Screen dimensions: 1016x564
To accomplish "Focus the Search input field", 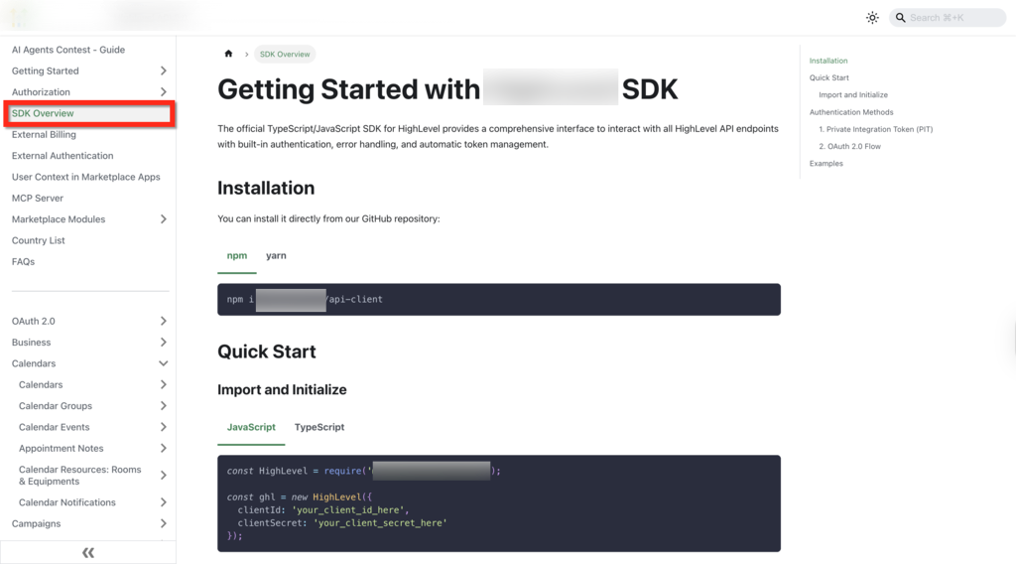I will (948, 18).
